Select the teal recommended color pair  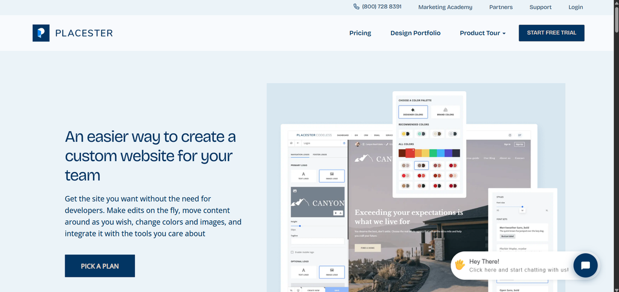[421, 134]
